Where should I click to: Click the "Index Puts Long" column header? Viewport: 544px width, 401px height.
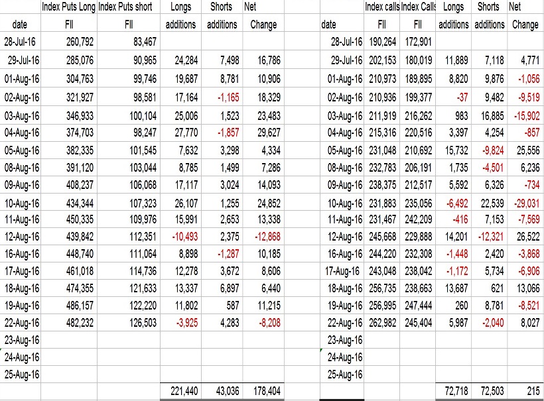(68, 8)
